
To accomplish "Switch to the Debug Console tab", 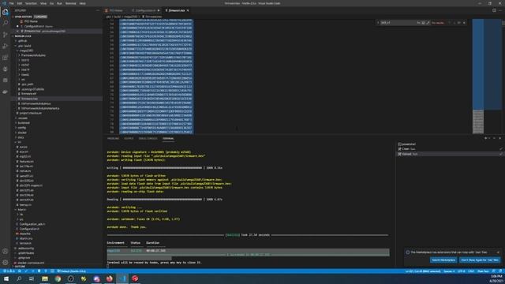I will coord(148,139).
